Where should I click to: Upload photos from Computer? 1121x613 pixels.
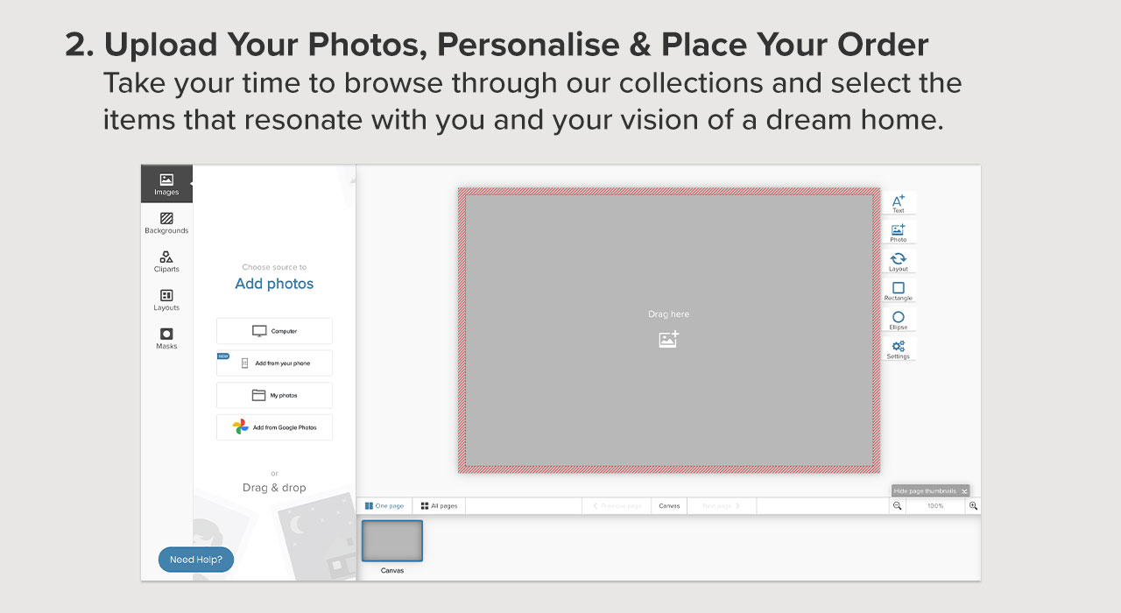coord(274,330)
